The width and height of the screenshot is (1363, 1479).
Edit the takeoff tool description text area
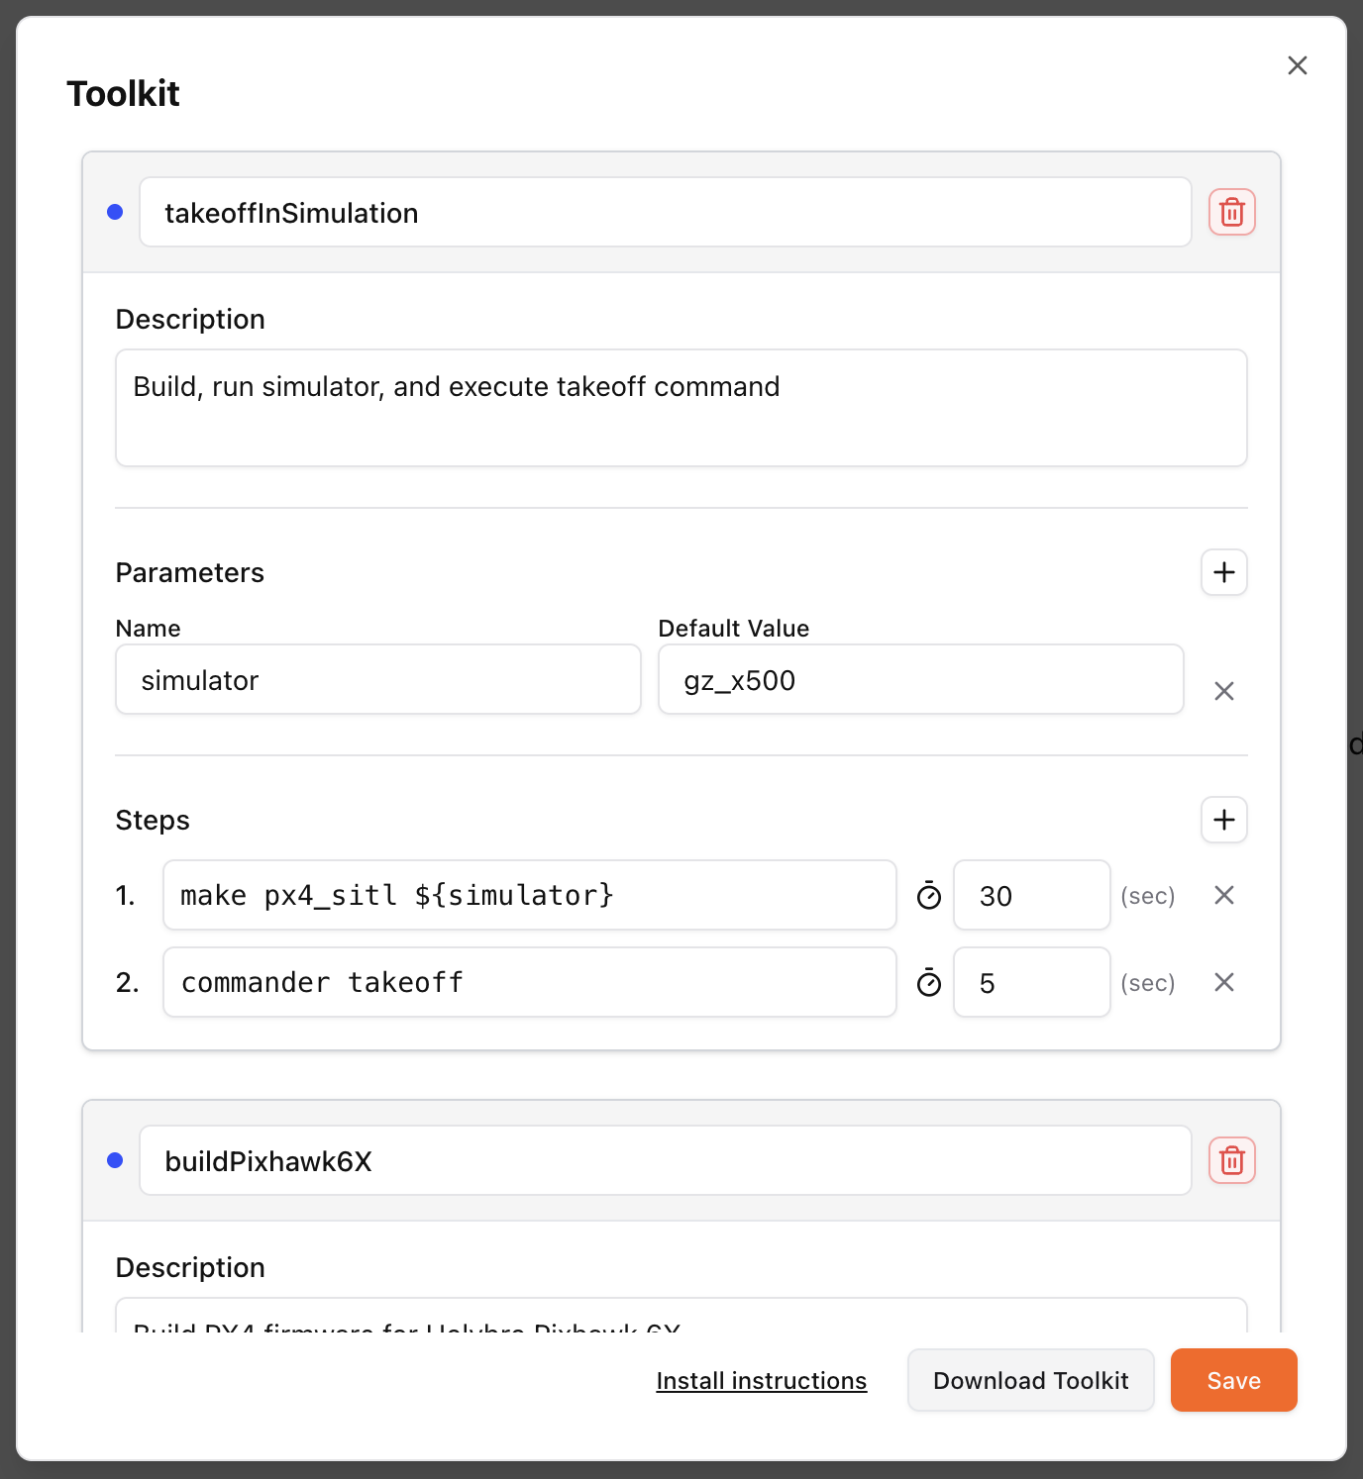pyautogui.click(x=681, y=408)
